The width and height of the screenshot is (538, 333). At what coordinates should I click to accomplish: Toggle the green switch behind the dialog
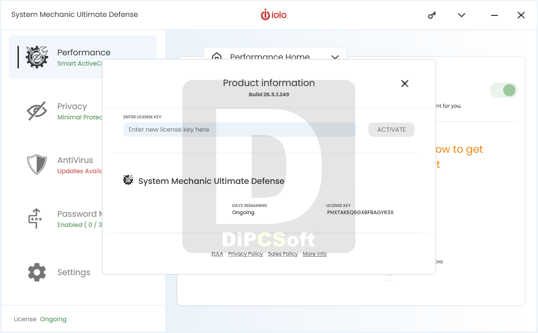coord(503,91)
